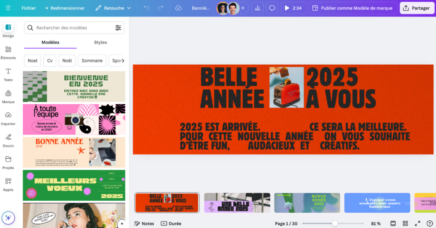
Task: Open the Dessin sidebar panel
Action: pyautogui.click(x=8, y=140)
